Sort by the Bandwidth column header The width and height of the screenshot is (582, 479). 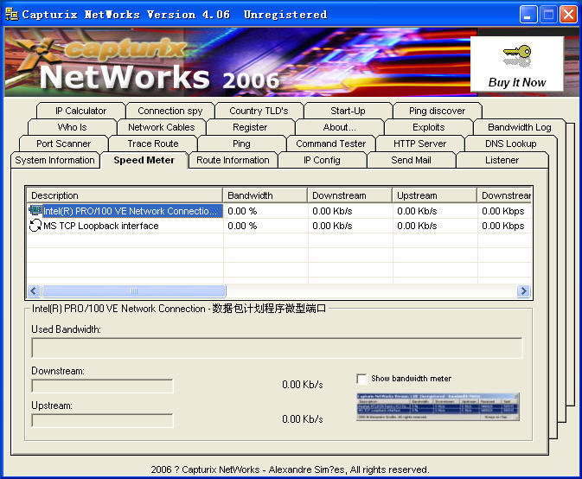(x=265, y=195)
